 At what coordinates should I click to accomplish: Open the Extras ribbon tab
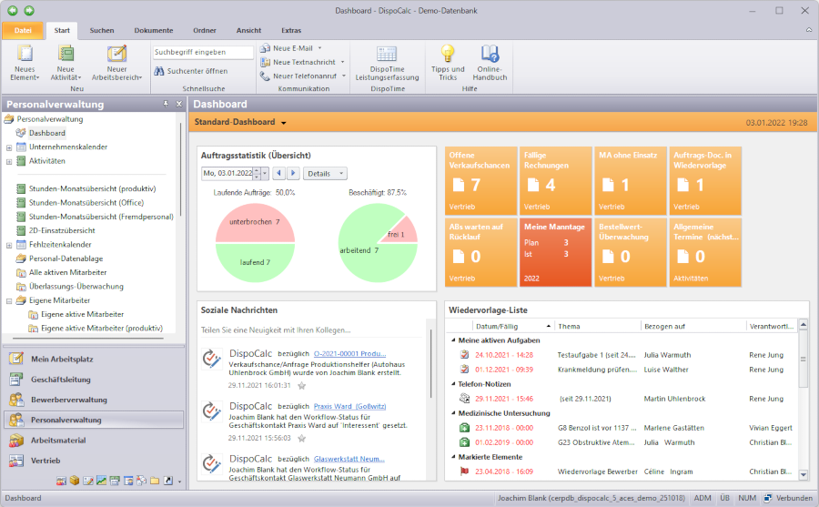pos(291,30)
